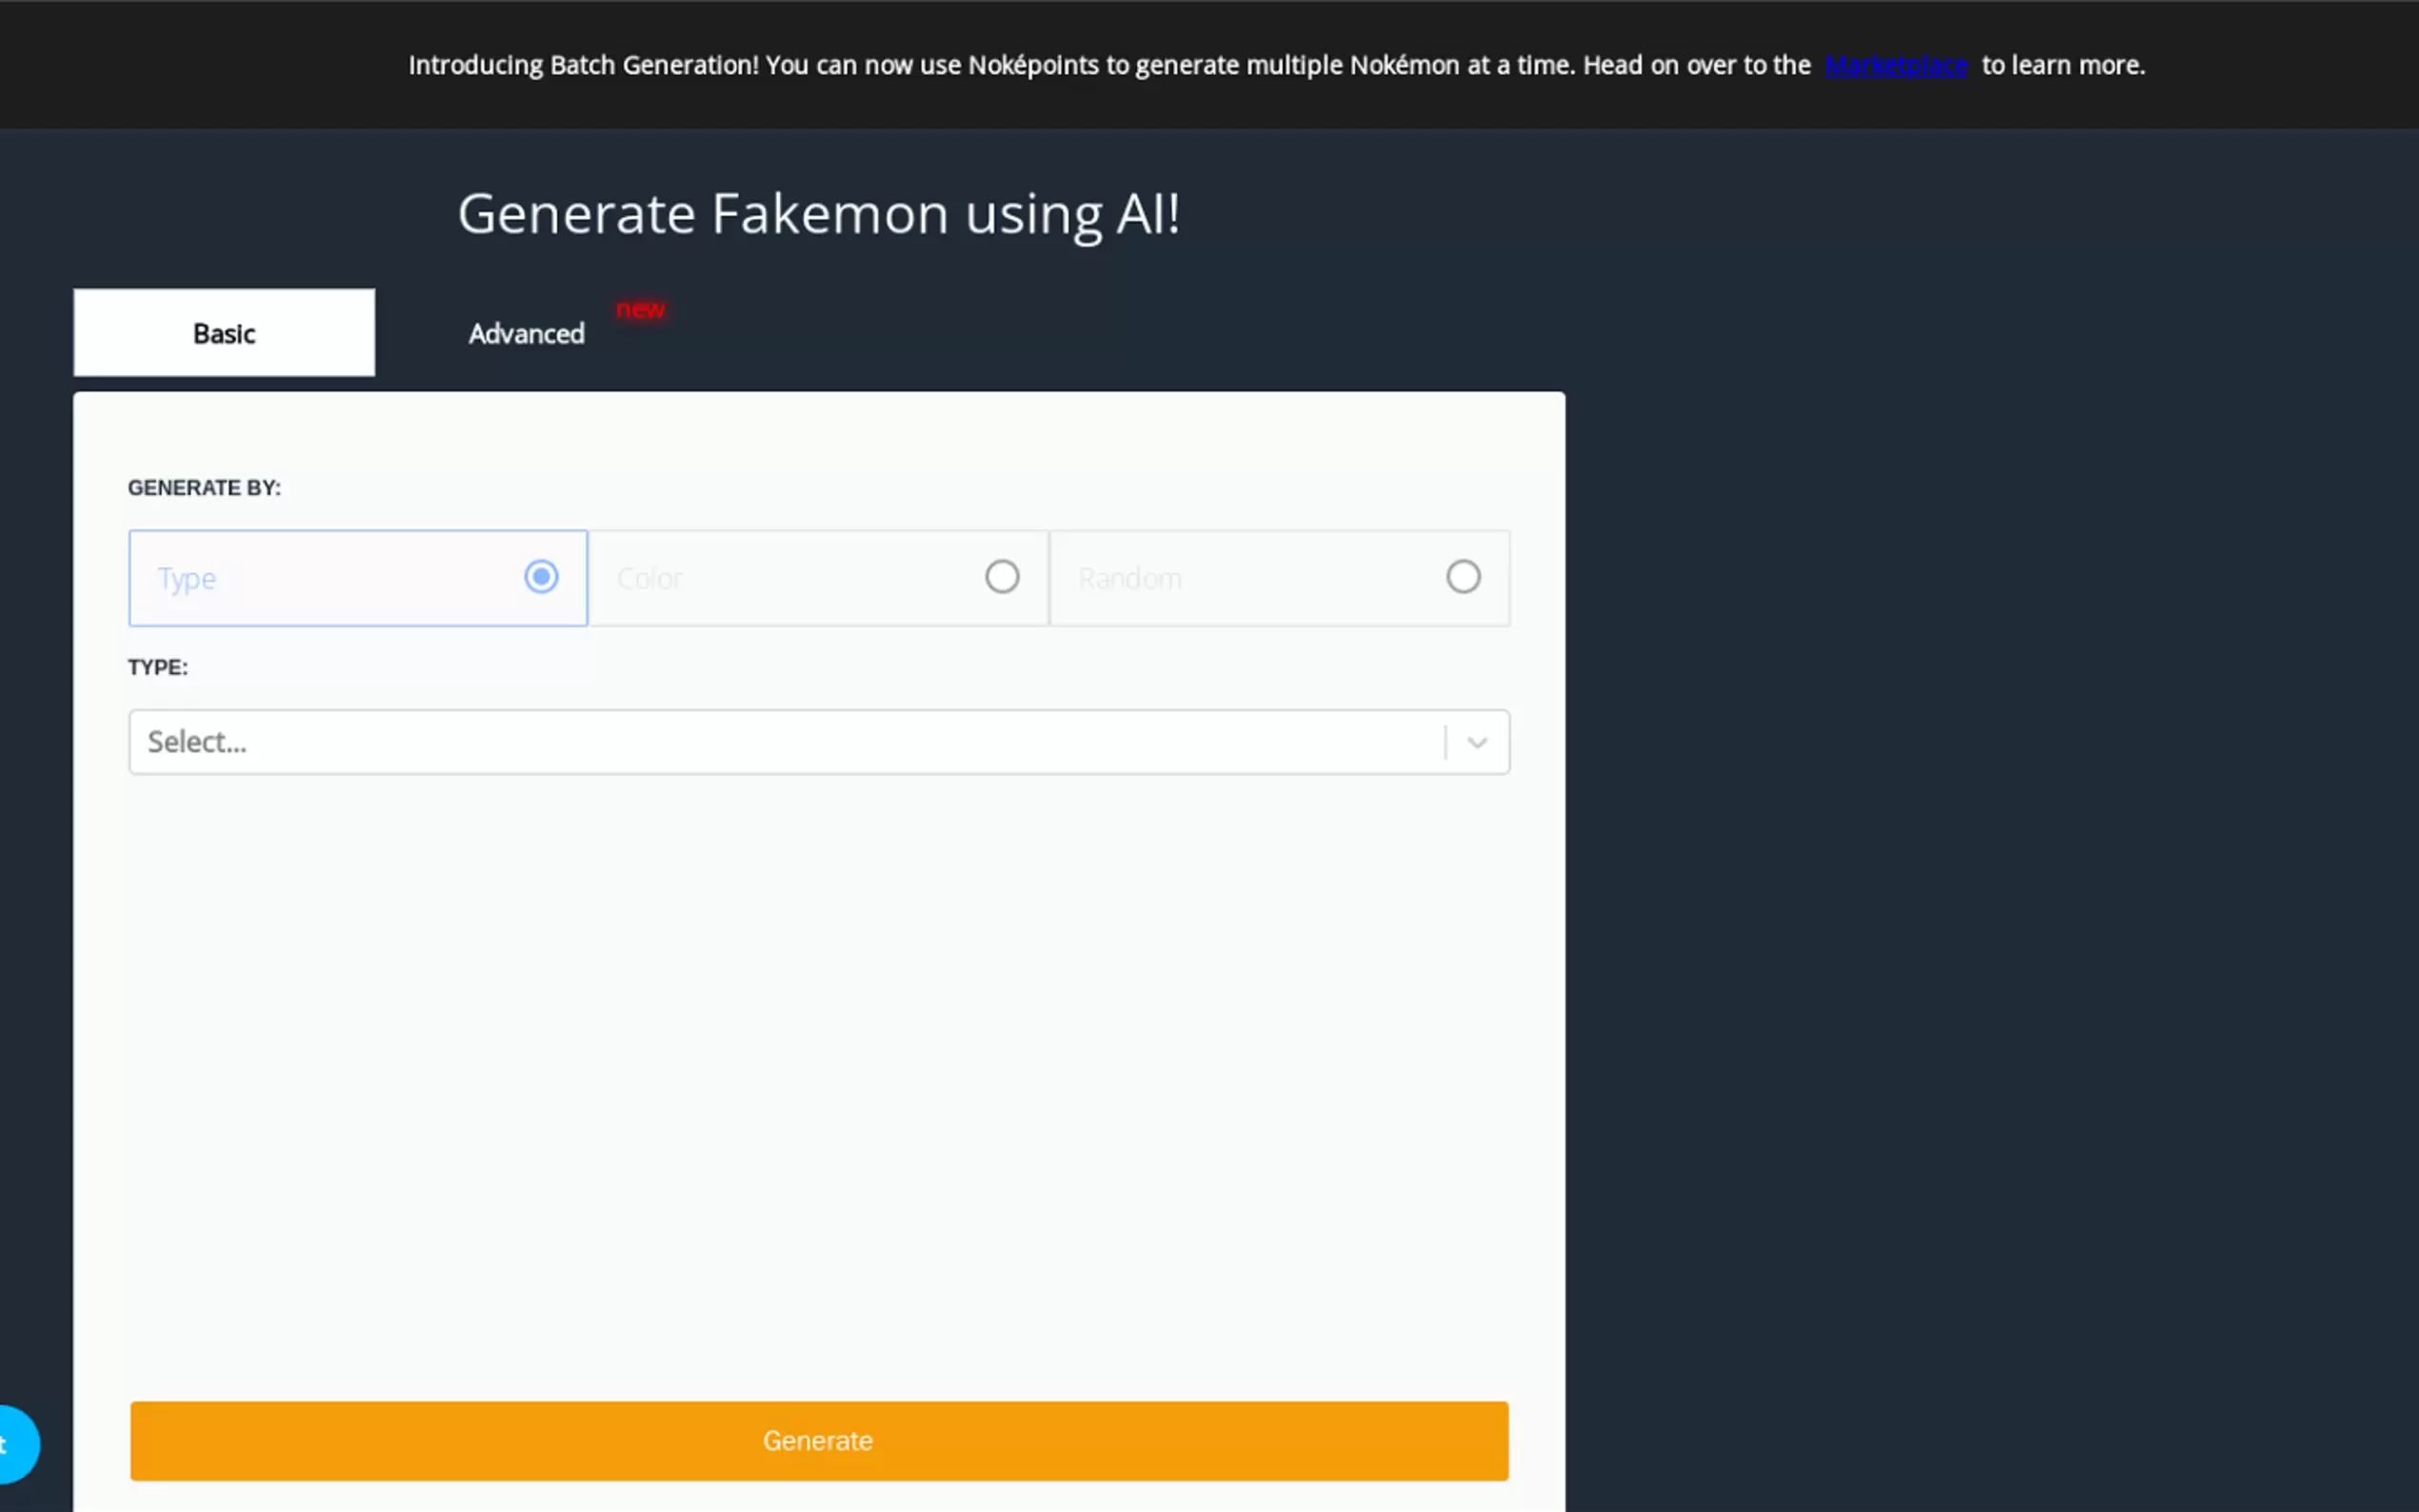Select the Color radio circle
The width and height of the screenshot is (2419, 1512).
coord(1002,577)
